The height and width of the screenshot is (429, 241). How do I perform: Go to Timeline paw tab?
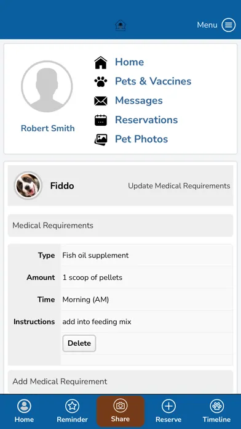(216, 411)
